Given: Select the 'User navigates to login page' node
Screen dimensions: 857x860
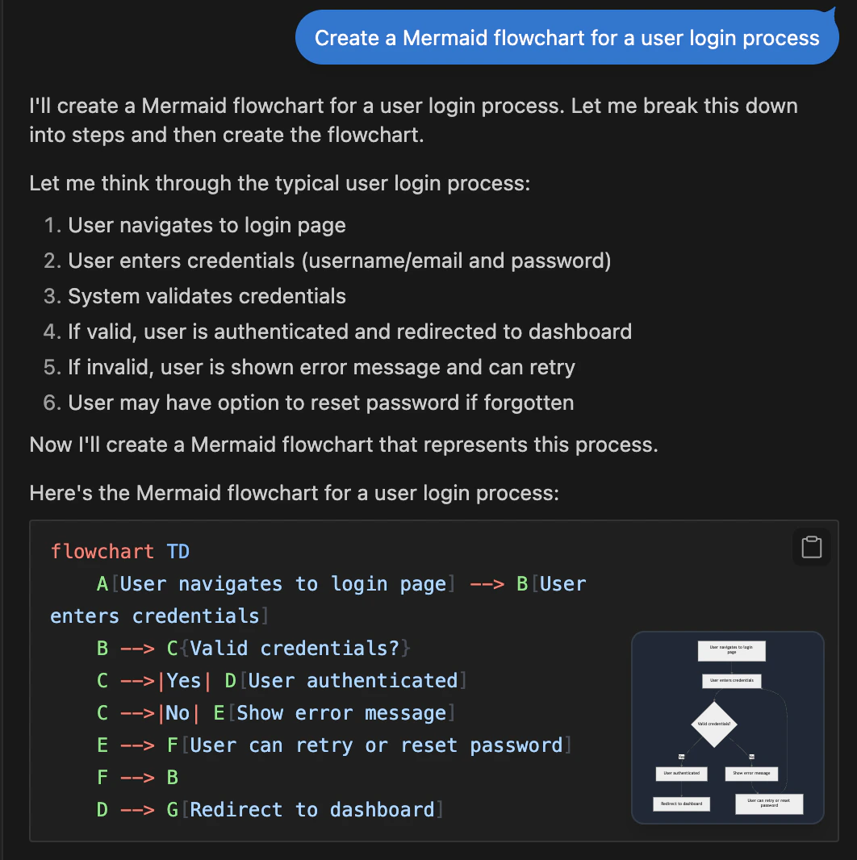Looking at the screenshot, I should pyautogui.click(x=730, y=651).
